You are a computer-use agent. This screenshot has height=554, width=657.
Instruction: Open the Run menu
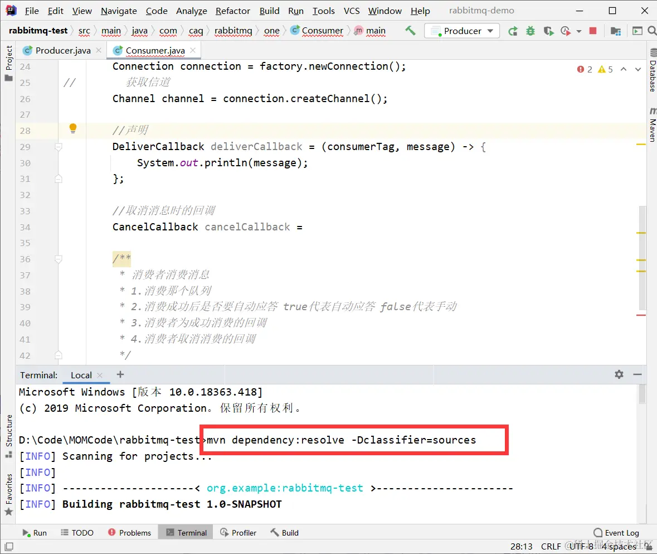[x=296, y=11]
